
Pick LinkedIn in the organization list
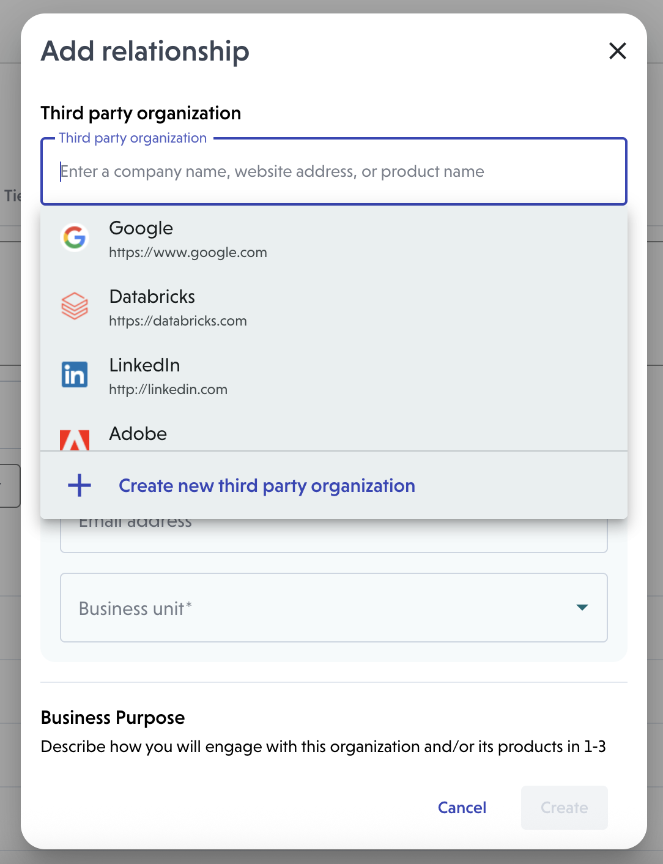point(144,365)
